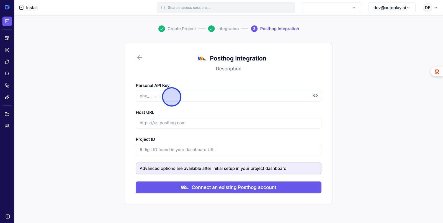Focus the Host URL input field
The width and height of the screenshot is (443, 223).
pyautogui.click(x=228, y=123)
